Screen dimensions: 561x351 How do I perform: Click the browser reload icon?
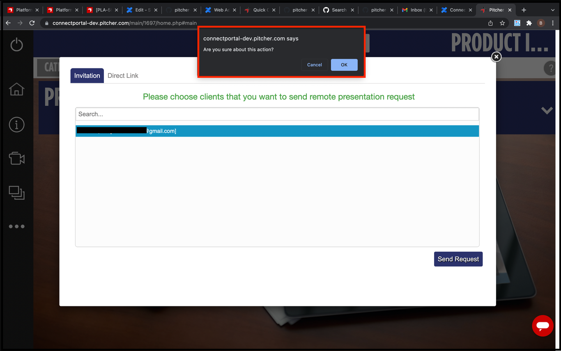pos(32,23)
